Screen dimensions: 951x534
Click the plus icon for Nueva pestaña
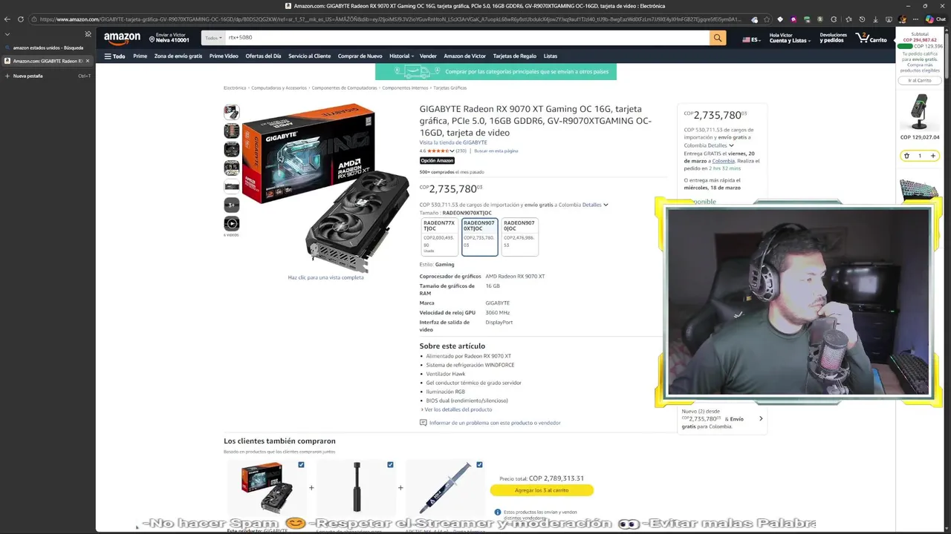[7, 76]
